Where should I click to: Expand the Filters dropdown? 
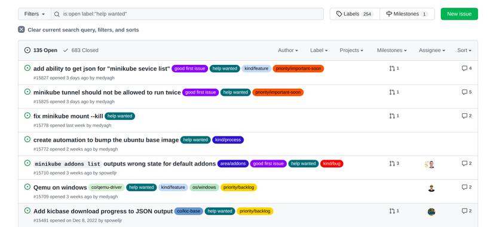pyautogui.click(x=35, y=14)
